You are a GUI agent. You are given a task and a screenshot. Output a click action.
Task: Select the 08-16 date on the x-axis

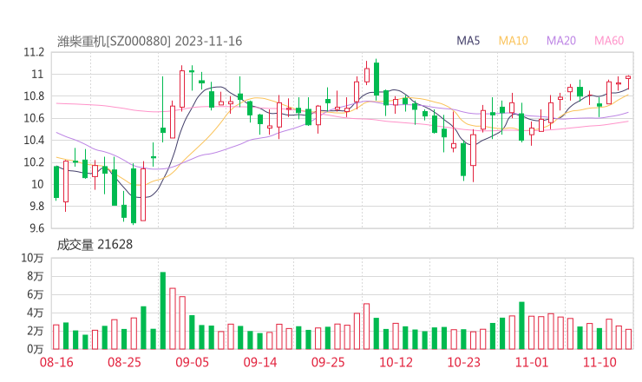56,362
